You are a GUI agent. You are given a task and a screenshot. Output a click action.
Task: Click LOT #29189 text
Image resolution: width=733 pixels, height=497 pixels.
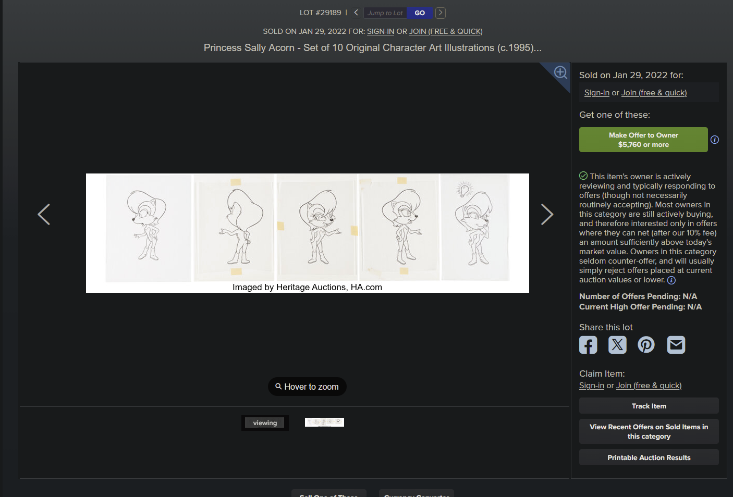point(320,13)
